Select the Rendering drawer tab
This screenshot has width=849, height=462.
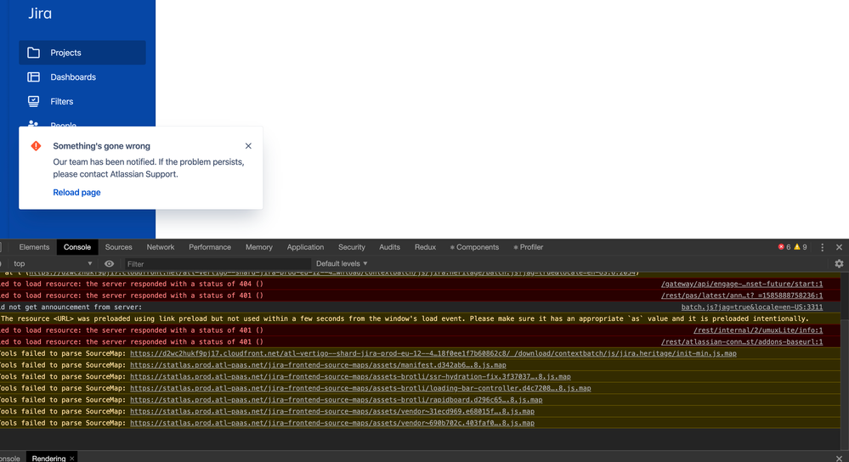[x=48, y=459]
